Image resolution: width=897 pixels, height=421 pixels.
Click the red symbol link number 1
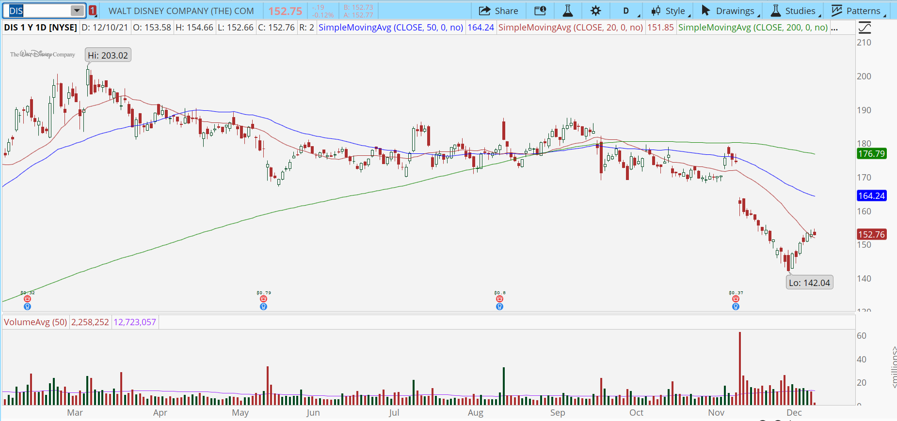pyautogui.click(x=93, y=11)
